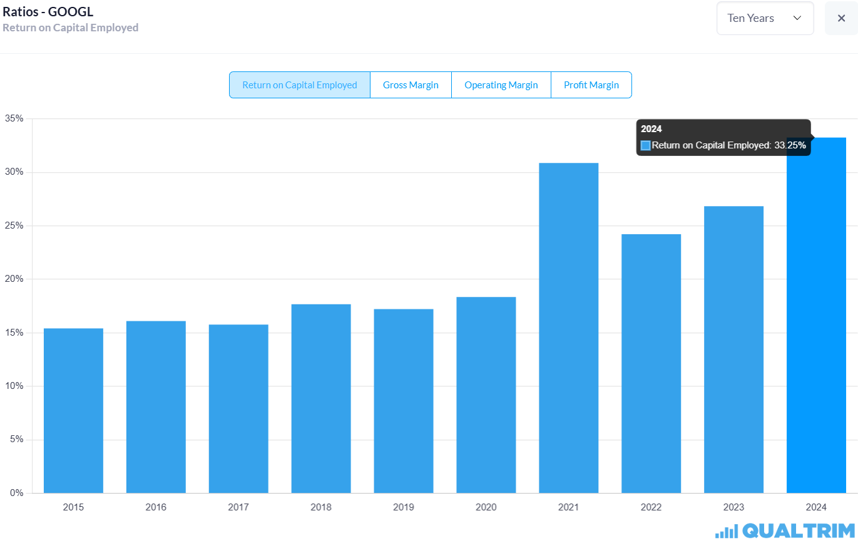Viewport: 858px width, 543px height.
Task: Click the 33.25% tooltip value text
Action: click(x=790, y=145)
